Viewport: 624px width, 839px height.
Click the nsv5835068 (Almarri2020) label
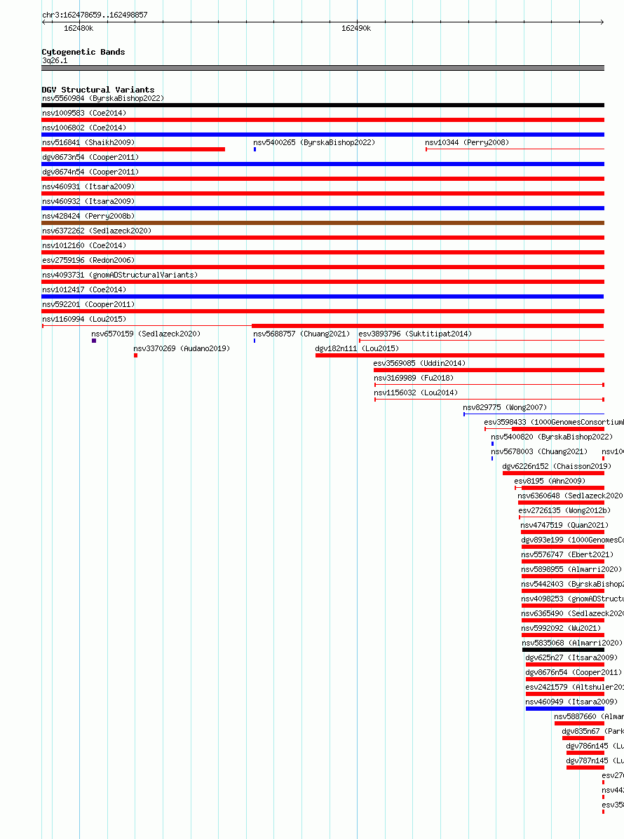572,643
